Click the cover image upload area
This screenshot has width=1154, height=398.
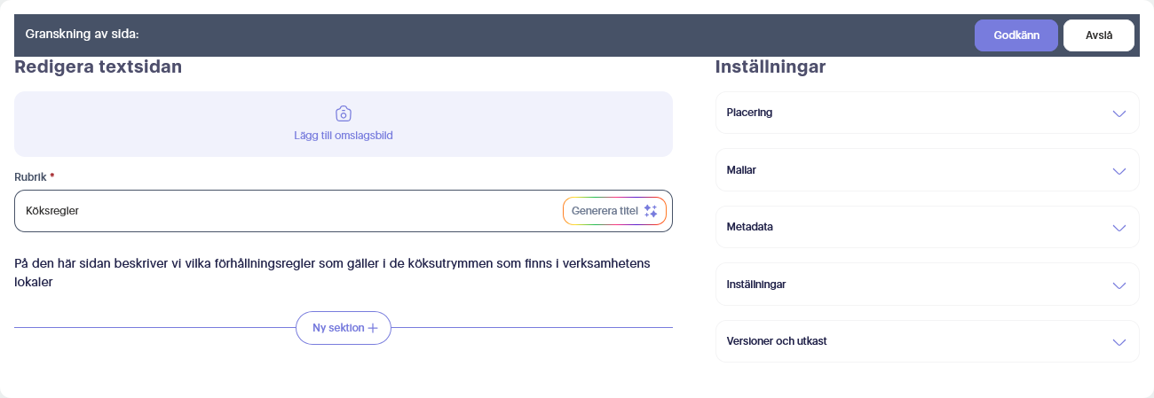(x=344, y=124)
